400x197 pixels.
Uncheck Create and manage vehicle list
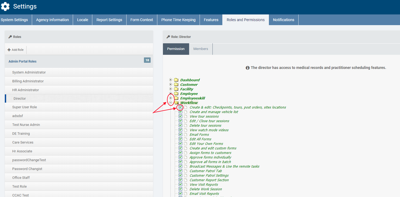(x=181, y=112)
